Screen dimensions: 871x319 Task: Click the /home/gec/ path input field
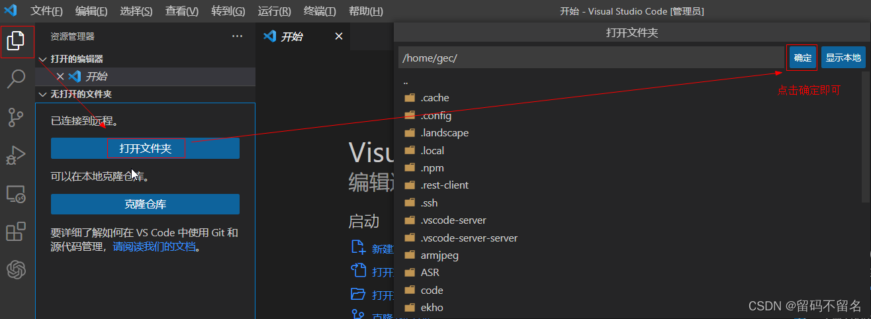pyautogui.click(x=591, y=58)
